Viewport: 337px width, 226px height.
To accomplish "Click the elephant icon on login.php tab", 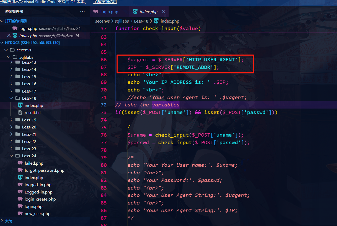I will coord(96,12).
